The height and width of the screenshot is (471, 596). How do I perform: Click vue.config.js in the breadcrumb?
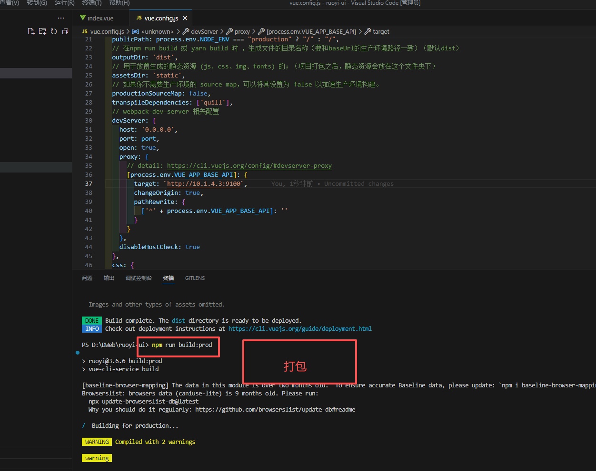(x=107, y=31)
